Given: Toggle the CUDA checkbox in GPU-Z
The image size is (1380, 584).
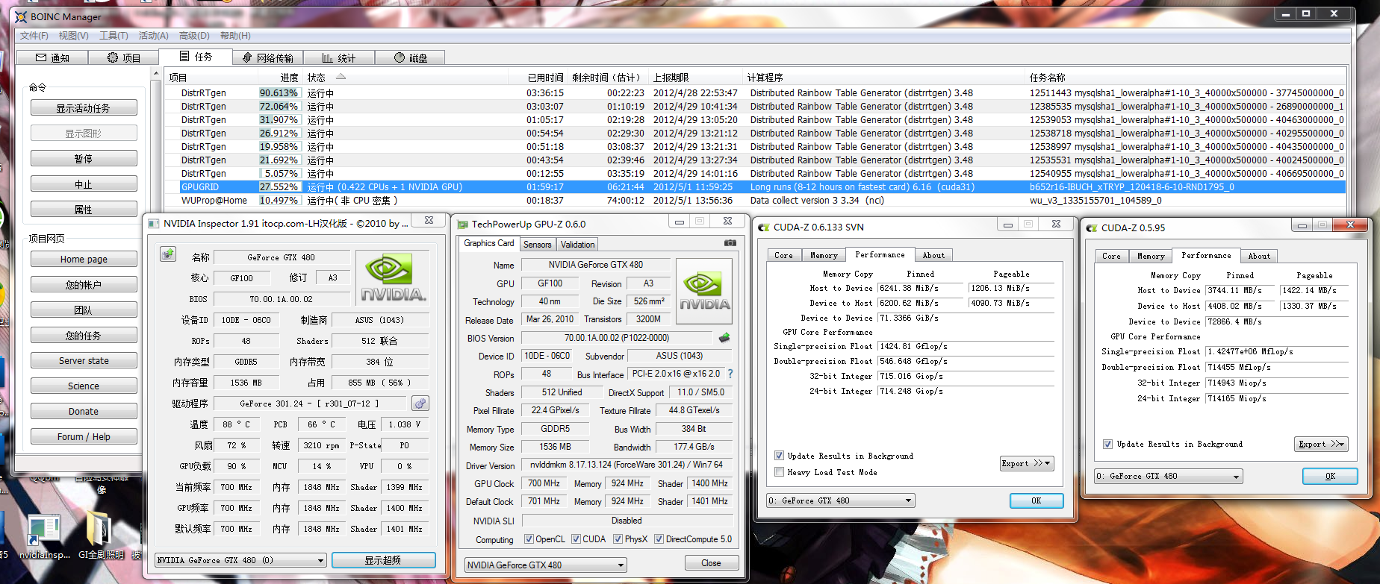Looking at the screenshot, I should click(576, 539).
